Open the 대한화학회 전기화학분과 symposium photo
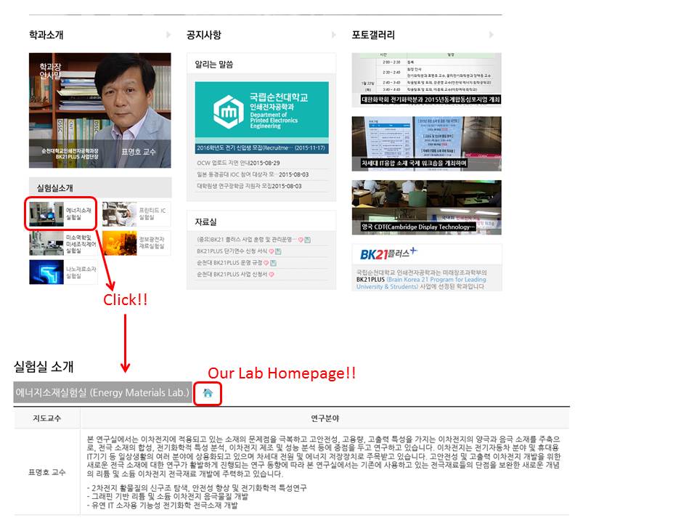 pyautogui.click(x=426, y=80)
